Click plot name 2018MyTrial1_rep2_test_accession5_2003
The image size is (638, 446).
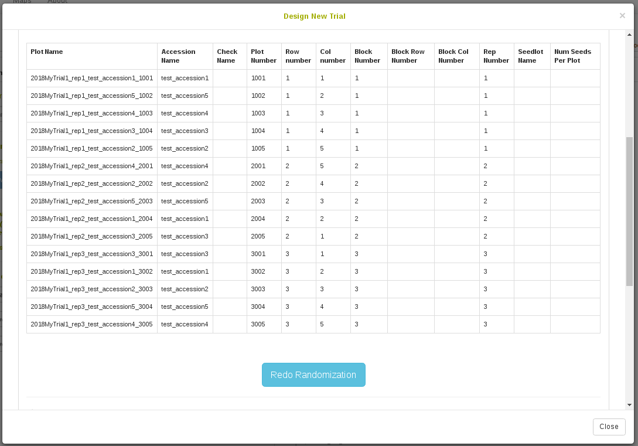click(x=91, y=201)
